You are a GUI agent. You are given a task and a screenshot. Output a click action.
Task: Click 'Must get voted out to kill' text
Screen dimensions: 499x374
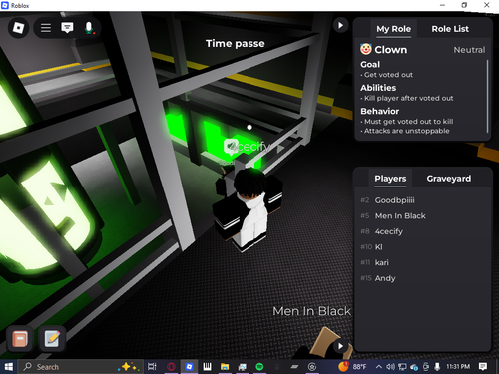(x=408, y=122)
